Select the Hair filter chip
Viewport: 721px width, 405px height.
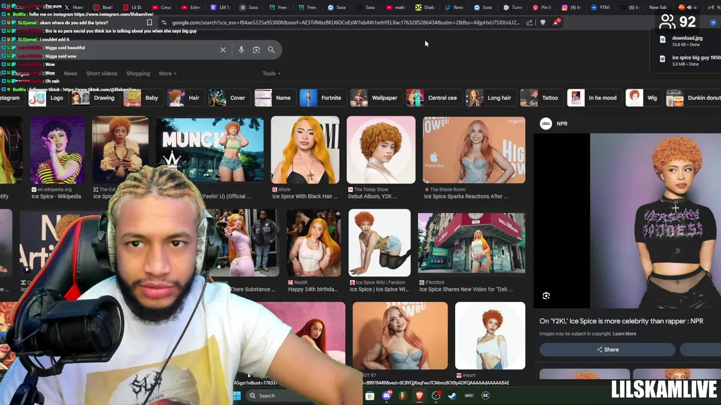(x=185, y=98)
